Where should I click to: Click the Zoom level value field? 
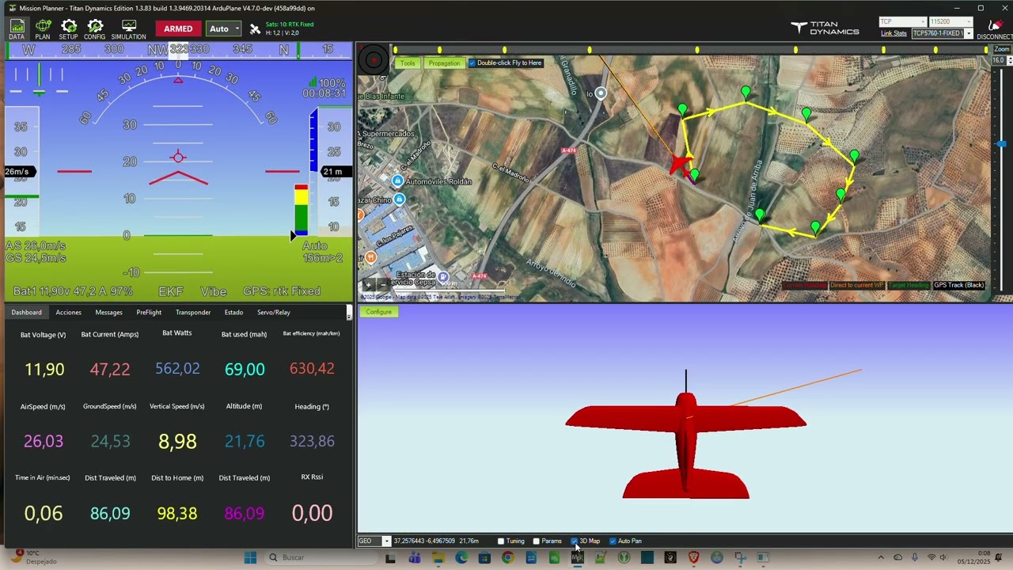coord(998,60)
